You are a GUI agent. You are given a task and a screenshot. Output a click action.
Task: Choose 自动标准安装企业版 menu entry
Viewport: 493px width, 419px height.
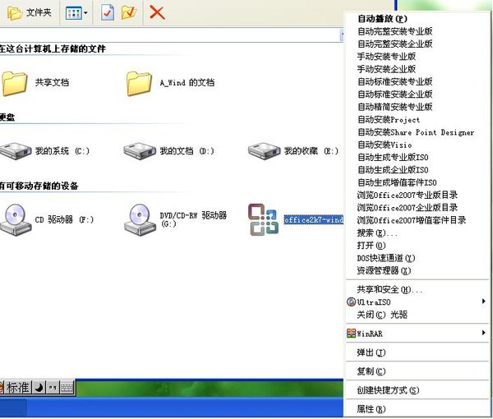pyautogui.click(x=417, y=94)
